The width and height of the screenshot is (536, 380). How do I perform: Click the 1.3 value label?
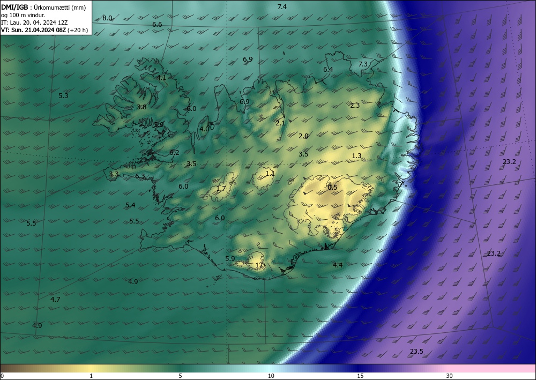point(356,156)
